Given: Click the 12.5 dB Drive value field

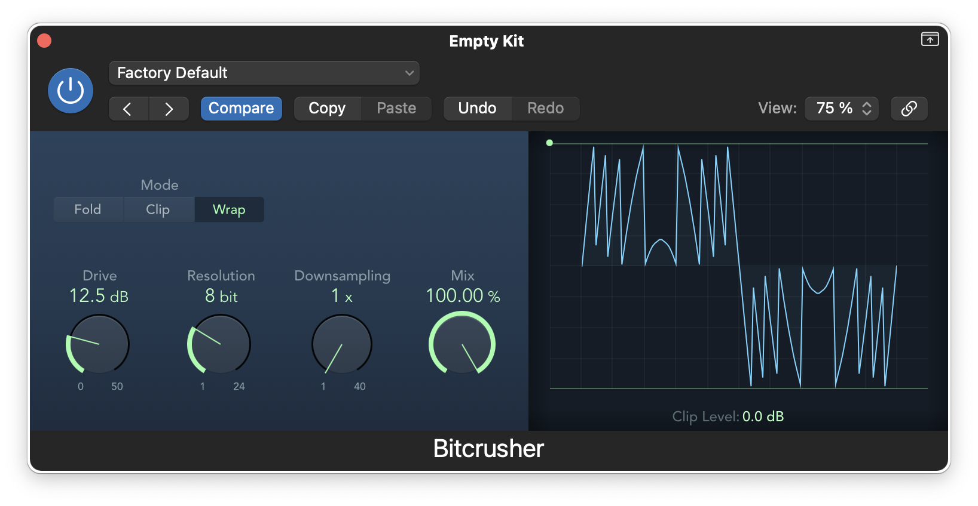Looking at the screenshot, I should [x=99, y=296].
